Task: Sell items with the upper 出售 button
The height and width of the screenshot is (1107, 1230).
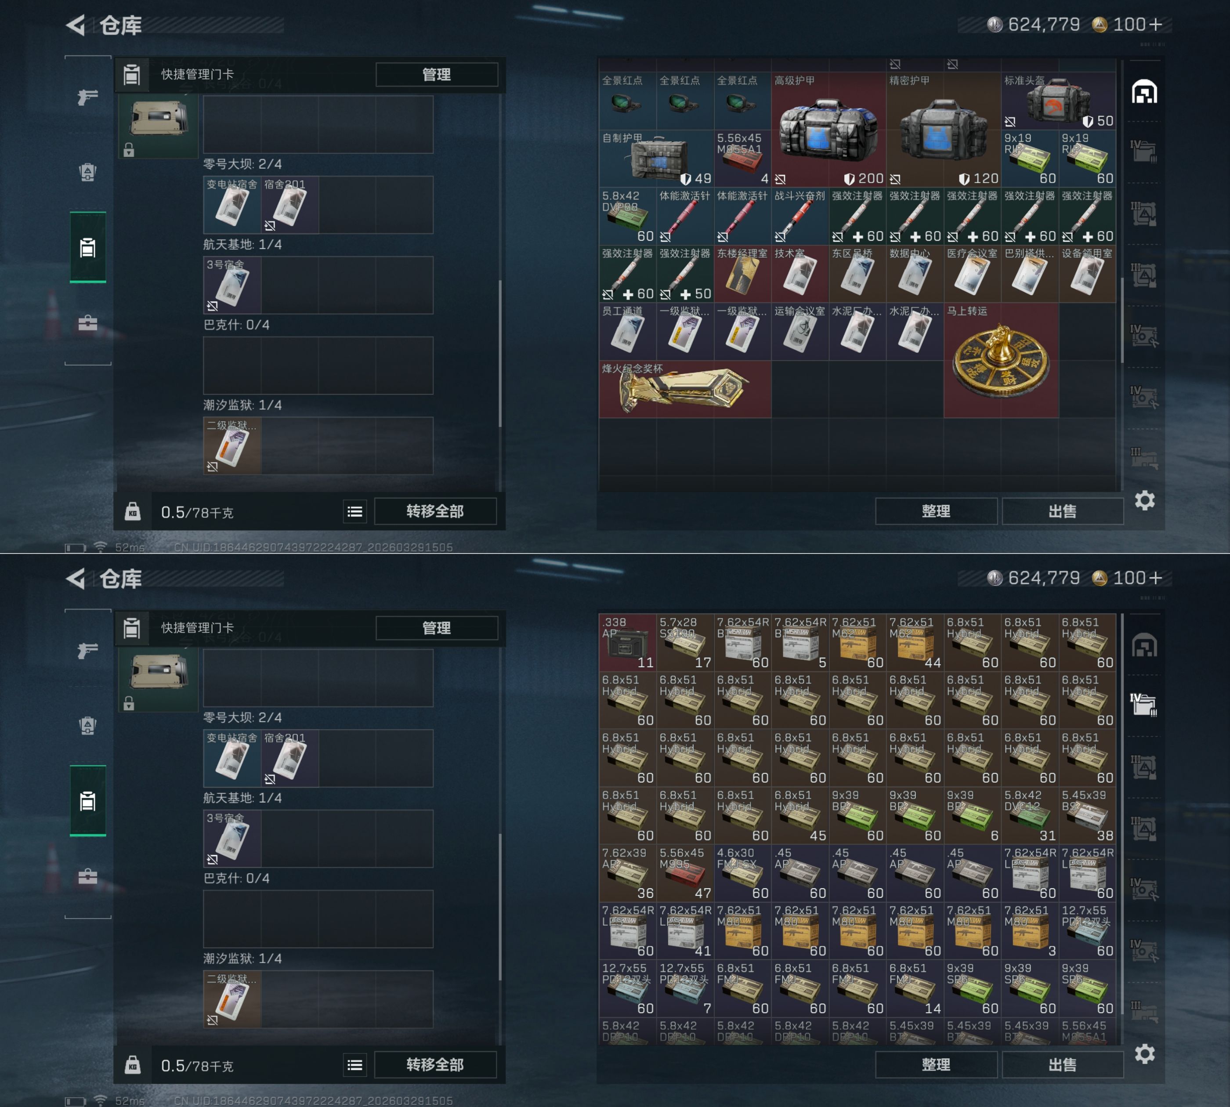Action: click(x=1062, y=511)
